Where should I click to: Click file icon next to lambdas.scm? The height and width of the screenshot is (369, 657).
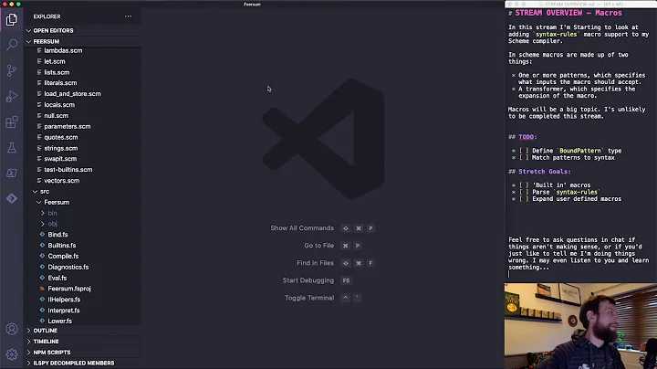(39, 50)
